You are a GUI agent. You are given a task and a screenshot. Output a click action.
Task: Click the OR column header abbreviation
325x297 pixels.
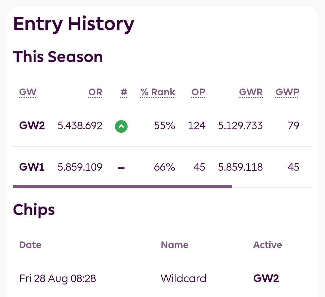pyautogui.click(x=95, y=92)
